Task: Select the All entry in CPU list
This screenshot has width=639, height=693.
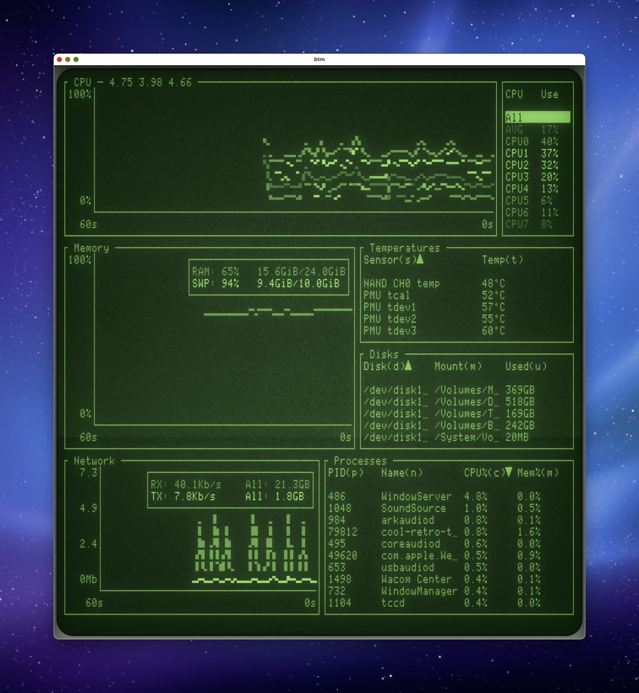Action: [x=537, y=118]
